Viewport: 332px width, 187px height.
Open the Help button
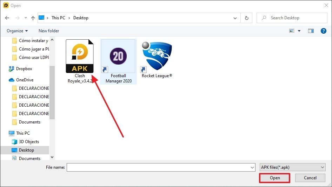(x=323, y=31)
